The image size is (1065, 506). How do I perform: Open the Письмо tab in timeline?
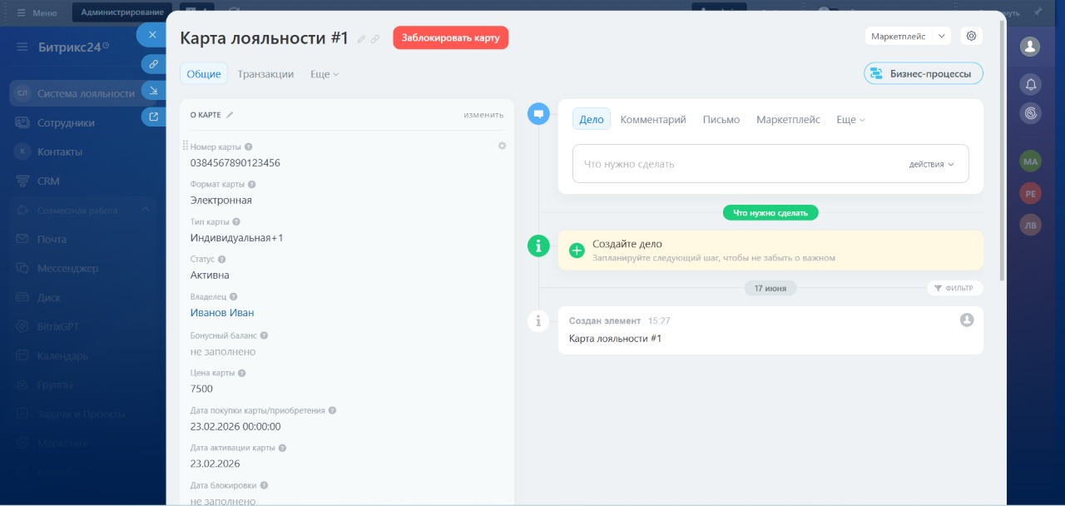point(721,120)
